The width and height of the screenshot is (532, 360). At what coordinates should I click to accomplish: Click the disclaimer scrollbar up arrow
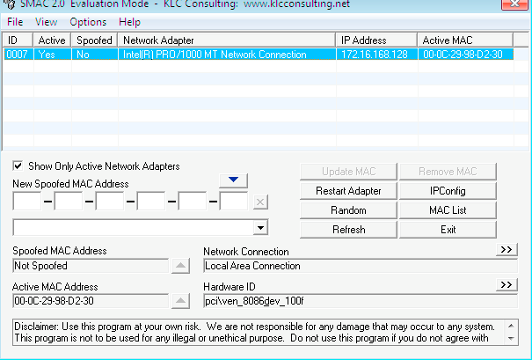[x=511, y=326]
